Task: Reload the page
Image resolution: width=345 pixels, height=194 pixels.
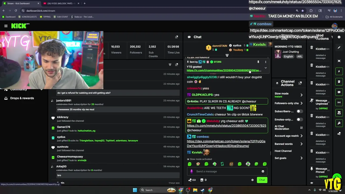Action: click(16, 11)
